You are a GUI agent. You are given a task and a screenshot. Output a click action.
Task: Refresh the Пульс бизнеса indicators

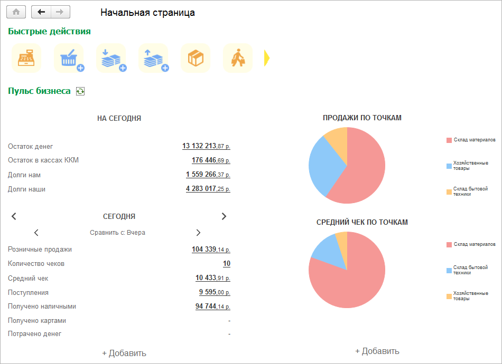80,91
